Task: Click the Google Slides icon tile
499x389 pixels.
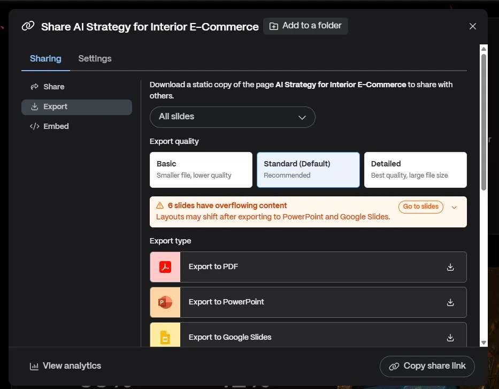Action: pos(165,335)
